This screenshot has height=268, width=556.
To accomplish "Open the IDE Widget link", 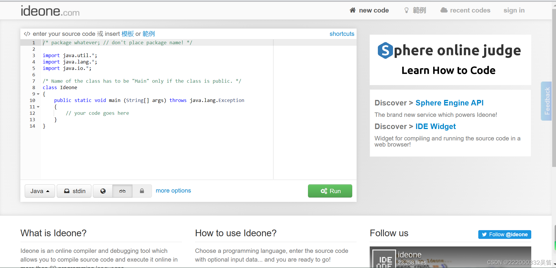I will [435, 126].
